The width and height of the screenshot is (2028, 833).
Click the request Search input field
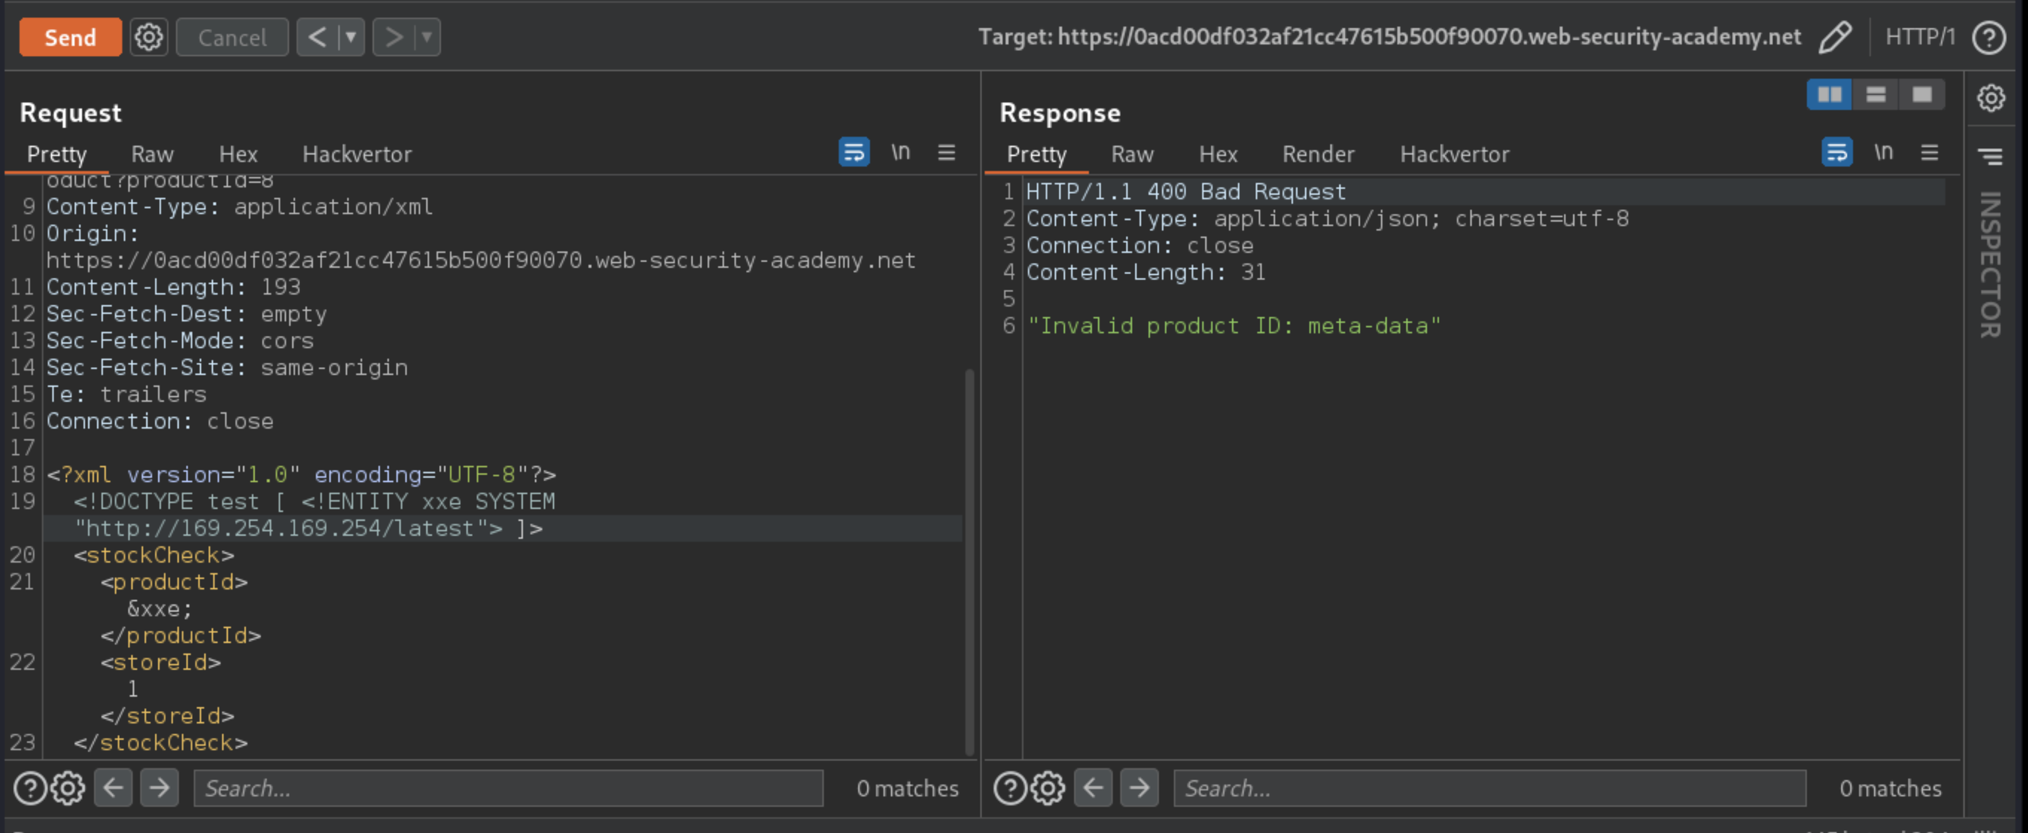508,788
